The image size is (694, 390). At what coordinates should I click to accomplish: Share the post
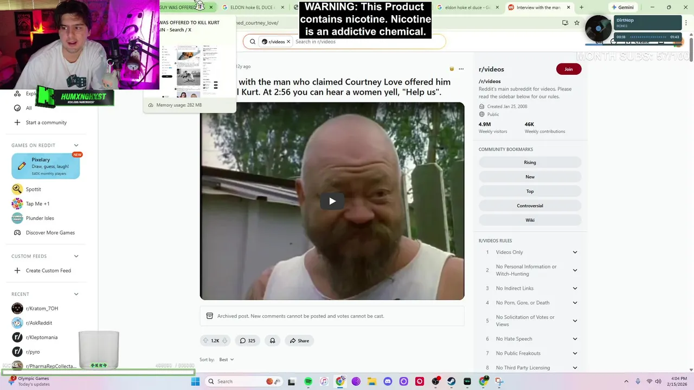(x=299, y=341)
